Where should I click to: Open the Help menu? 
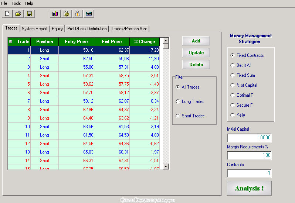click(29, 3)
